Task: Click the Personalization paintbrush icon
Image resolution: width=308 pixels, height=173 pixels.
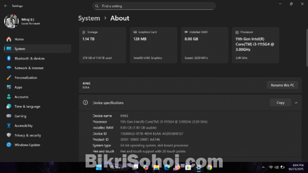Action: (9, 77)
